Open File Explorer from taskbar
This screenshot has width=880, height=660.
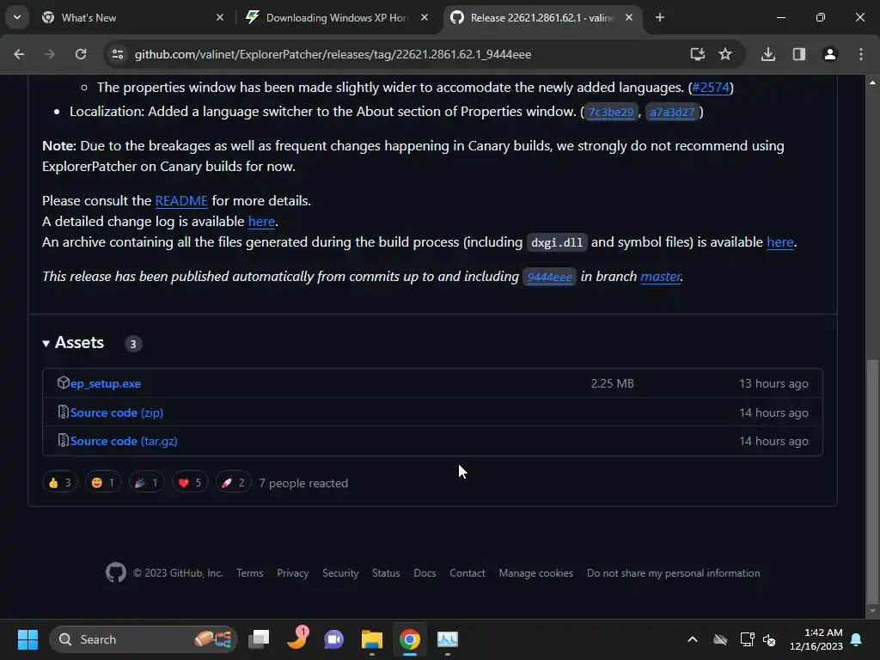(371, 639)
